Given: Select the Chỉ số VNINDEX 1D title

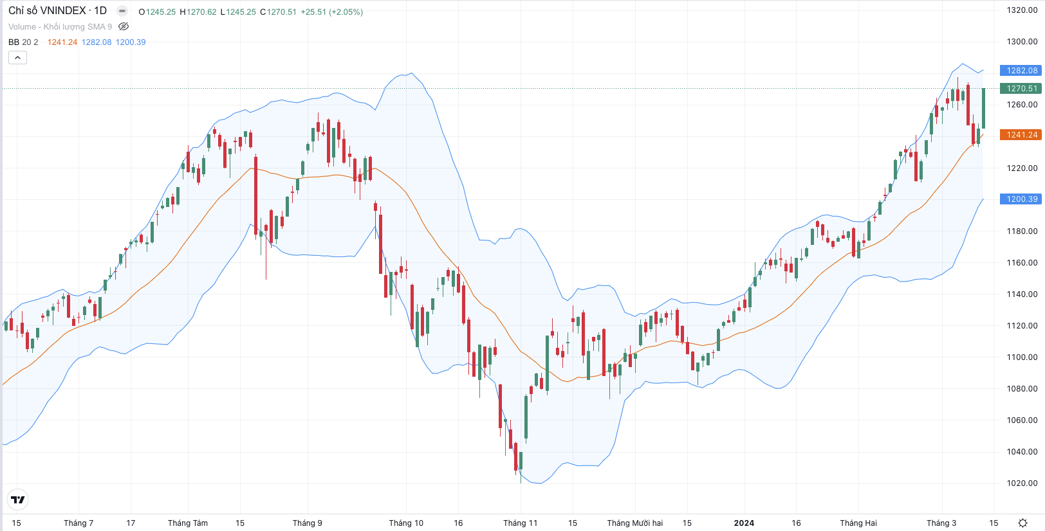Looking at the screenshot, I should click(57, 11).
